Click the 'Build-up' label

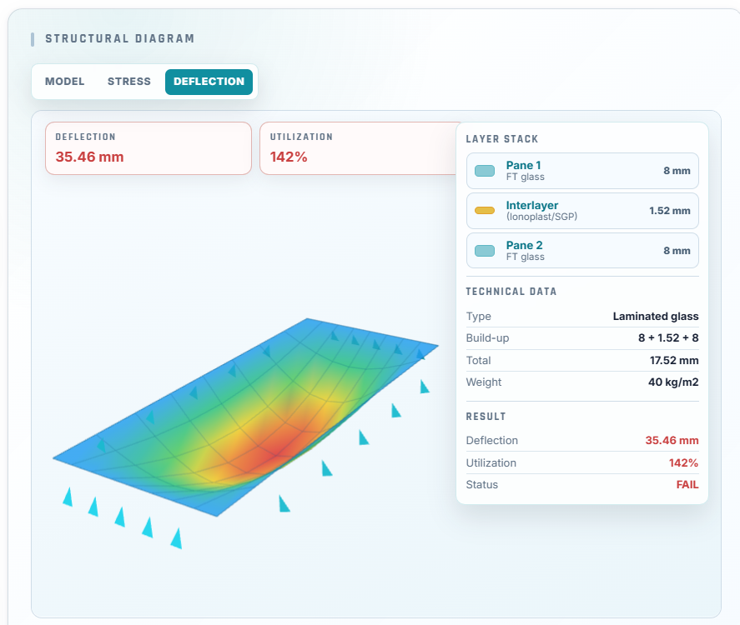(x=487, y=338)
